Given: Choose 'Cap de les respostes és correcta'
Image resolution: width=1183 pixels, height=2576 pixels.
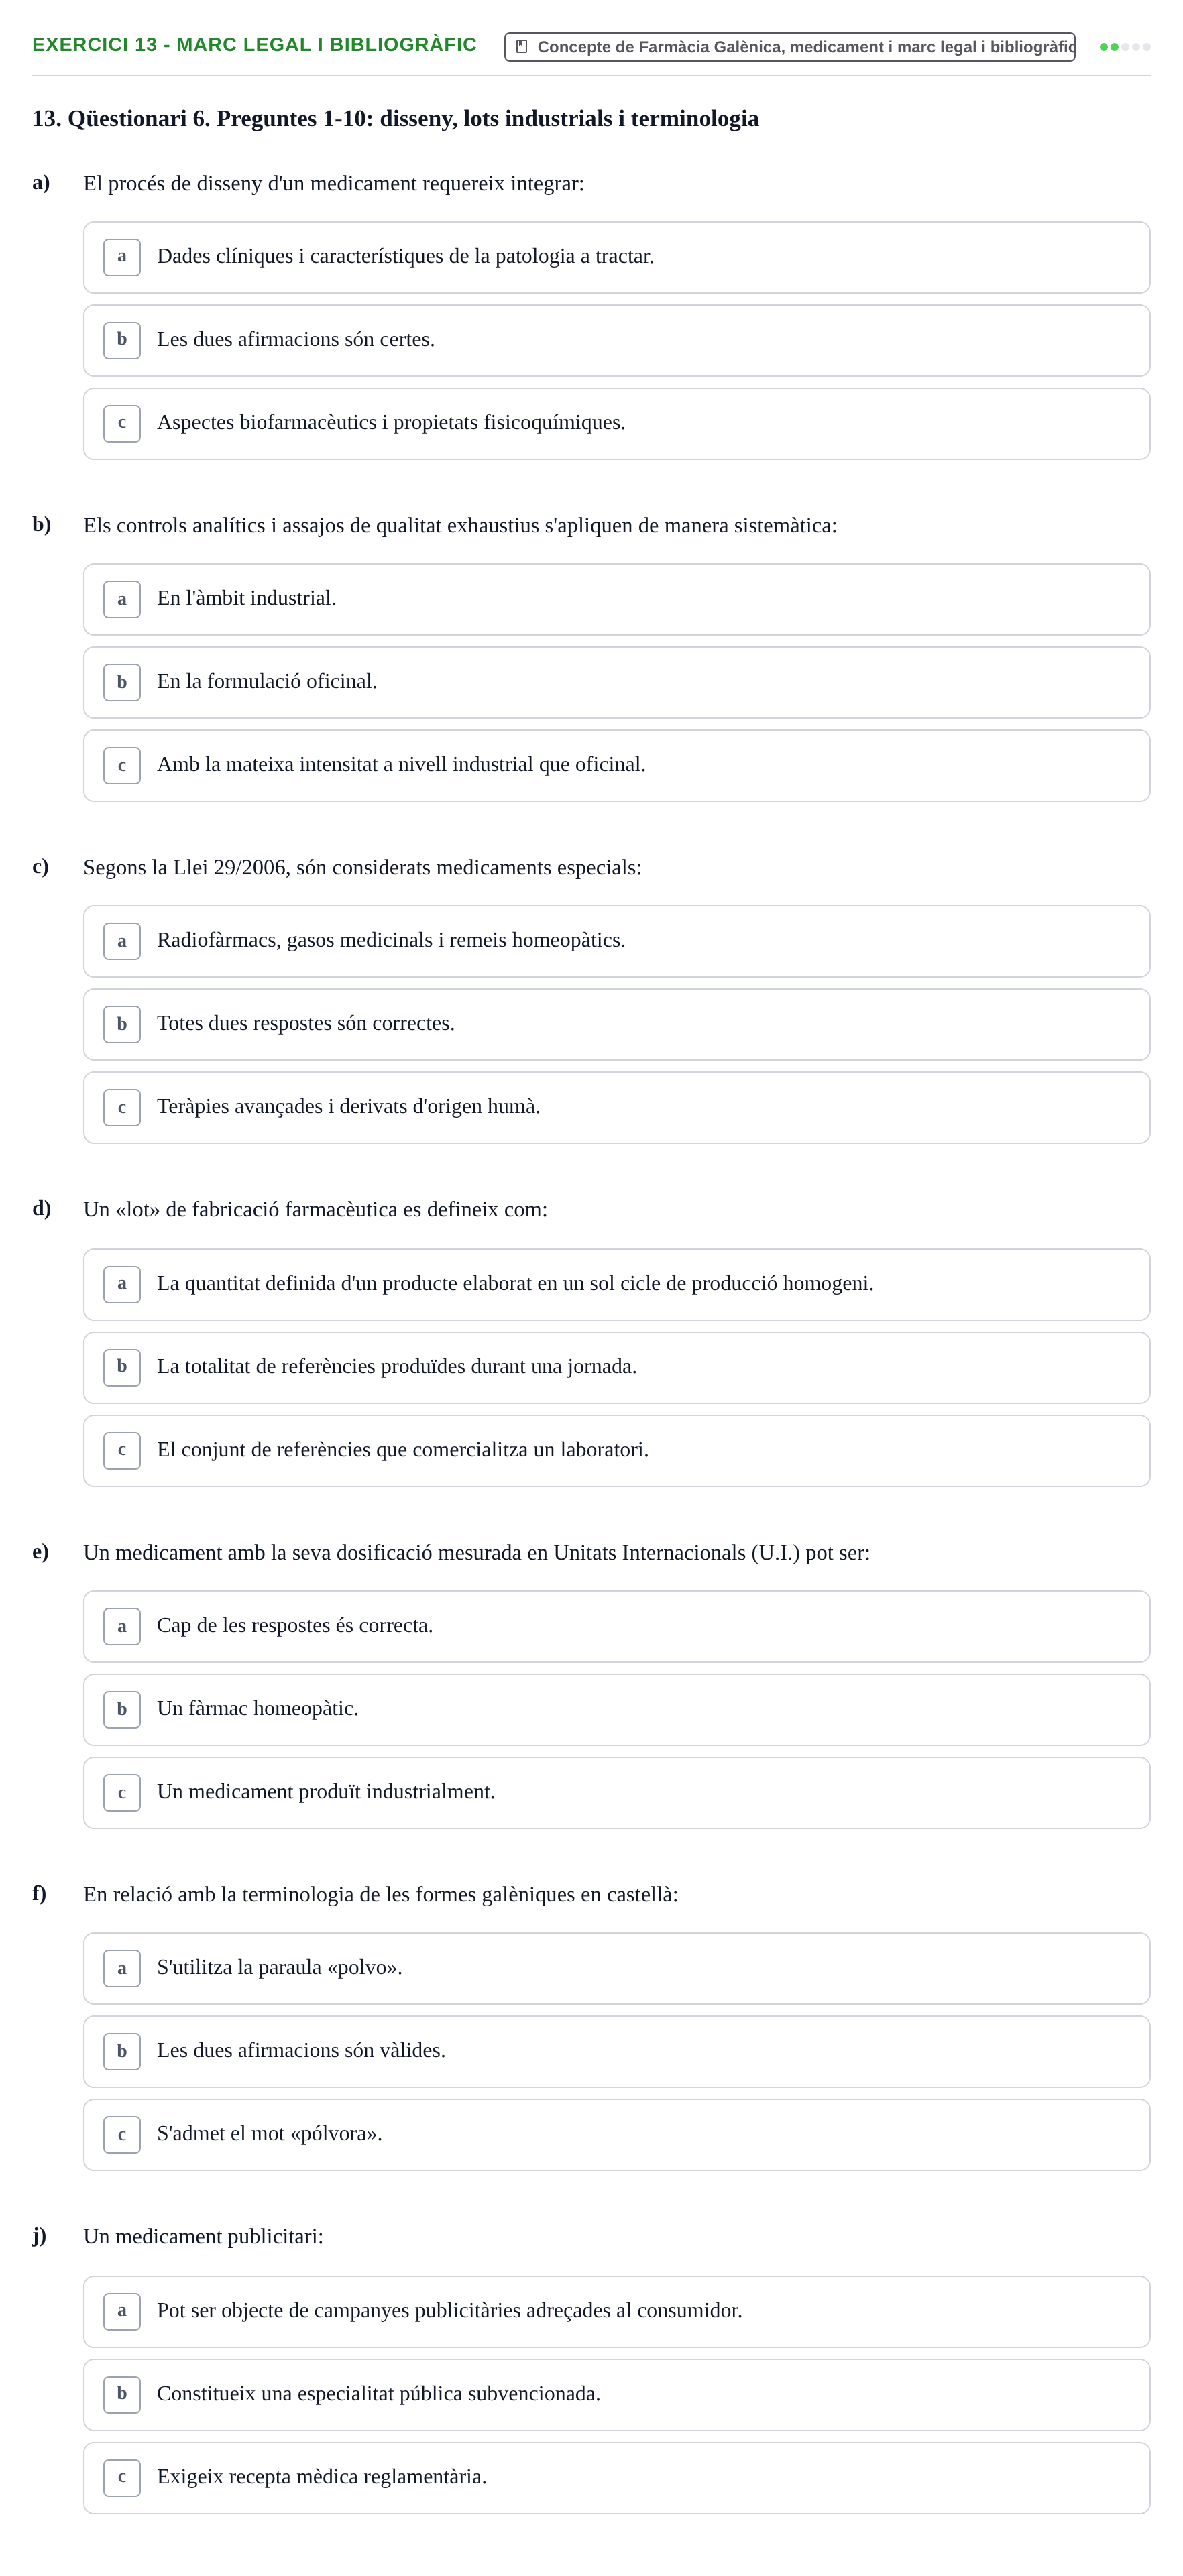Looking at the screenshot, I should click(x=616, y=1626).
